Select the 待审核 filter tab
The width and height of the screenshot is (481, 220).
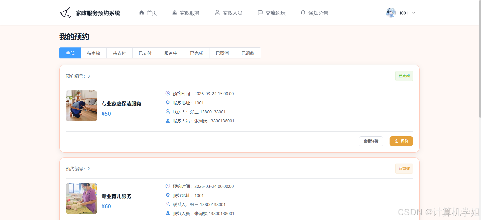(x=94, y=53)
